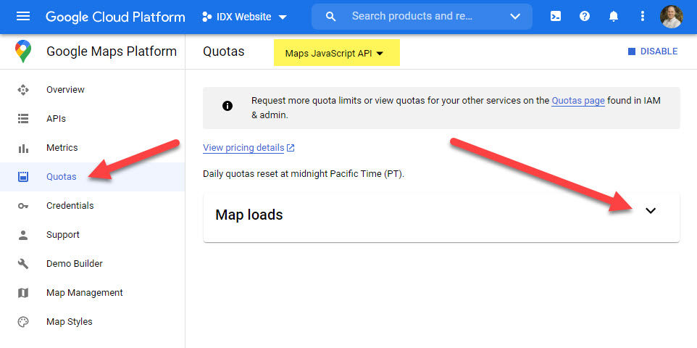
Task: Open the help question mark icon
Action: pyautogui.click(x=585, y=17)
